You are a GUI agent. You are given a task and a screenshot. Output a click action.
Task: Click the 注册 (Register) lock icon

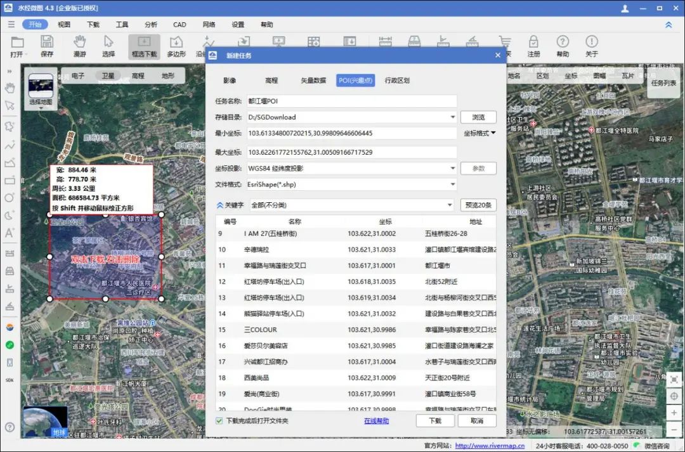pos(533,42)
